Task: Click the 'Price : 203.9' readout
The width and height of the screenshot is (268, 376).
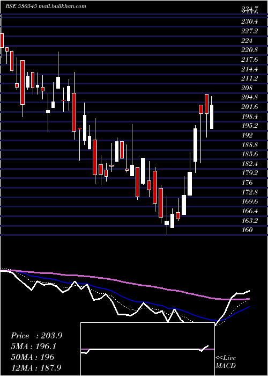Action: pos(36,336)
